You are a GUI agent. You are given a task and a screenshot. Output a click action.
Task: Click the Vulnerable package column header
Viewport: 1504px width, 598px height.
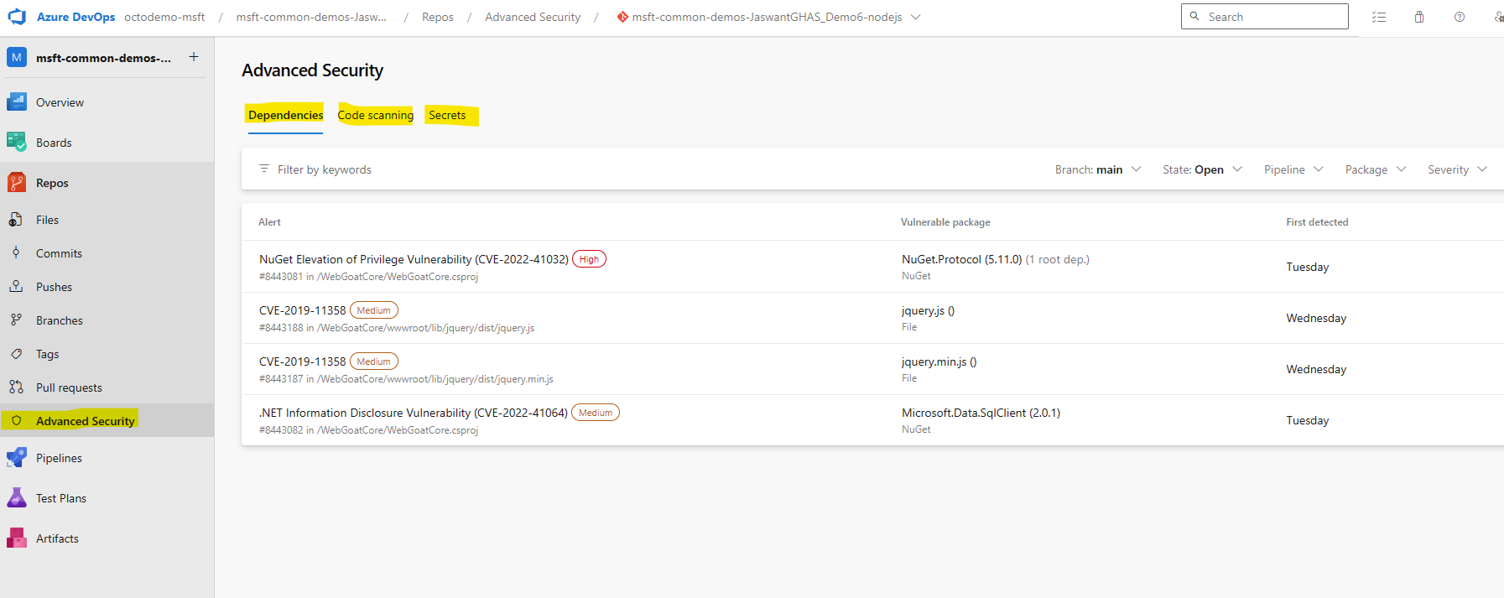click(945, 222)
